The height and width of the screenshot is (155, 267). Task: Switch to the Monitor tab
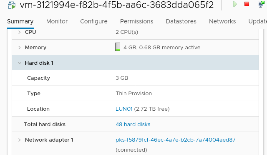tap(57, 21)
